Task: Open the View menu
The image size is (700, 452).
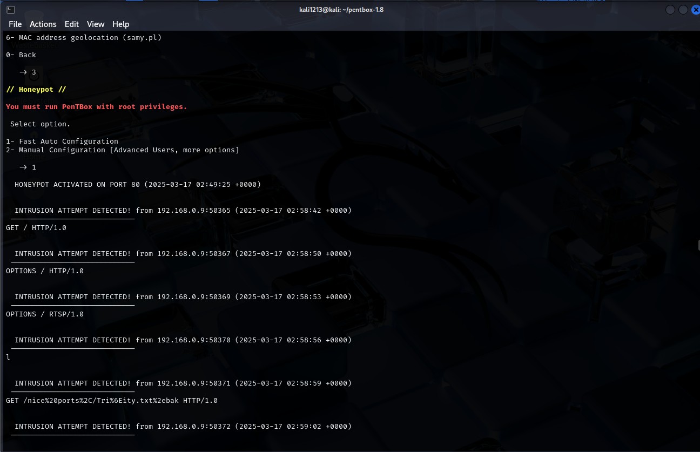Action: coord(96,24)
